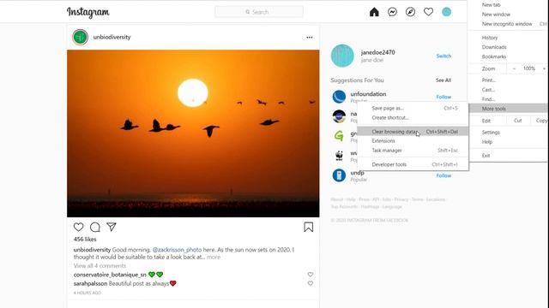
Task: Click Copy in Edit row
Action: pyautogui.click(x=541, y=121)
